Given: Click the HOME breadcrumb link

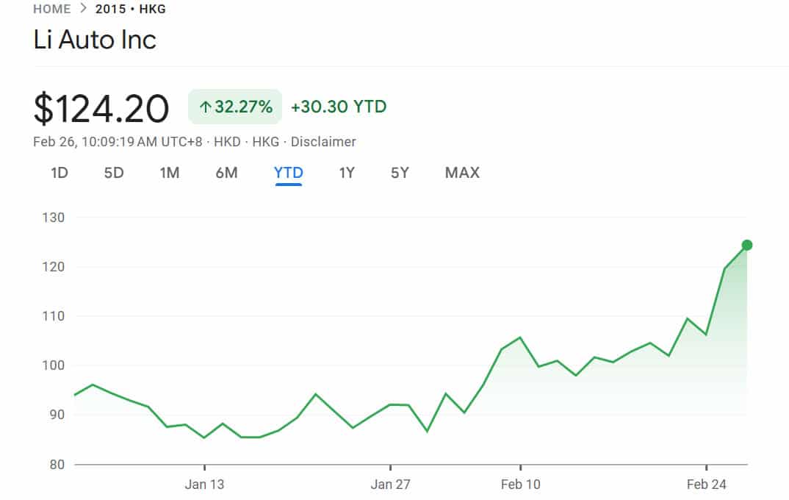Looking at the screenshot, I should (52, 9).
